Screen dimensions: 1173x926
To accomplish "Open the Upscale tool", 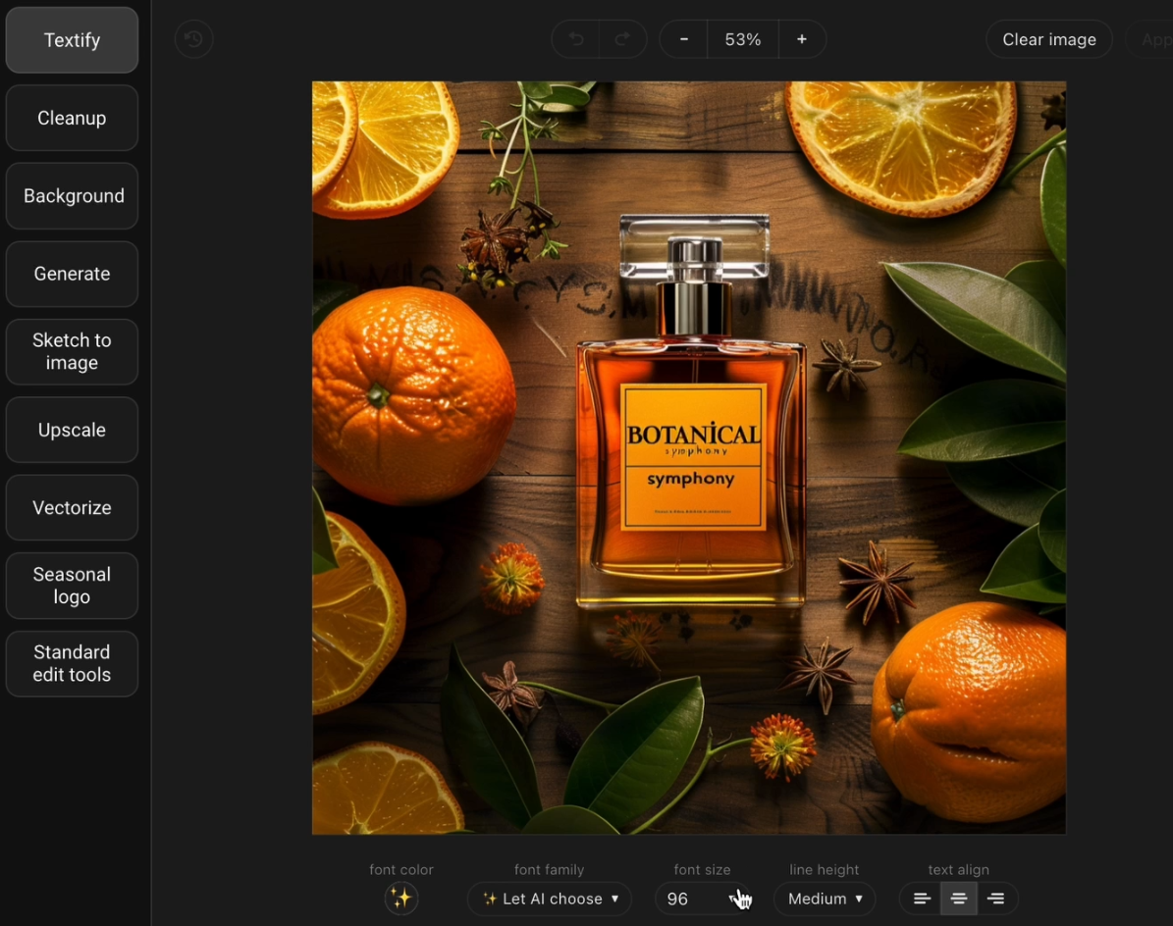I will [72, 430].
